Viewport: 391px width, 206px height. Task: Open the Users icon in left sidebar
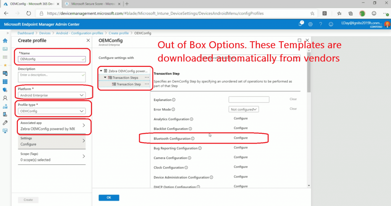point(5,98)
